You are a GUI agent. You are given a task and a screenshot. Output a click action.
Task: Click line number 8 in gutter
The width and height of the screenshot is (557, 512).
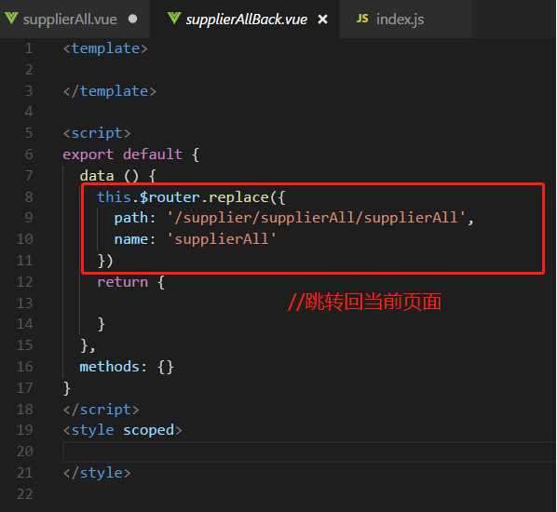coord(29,196)
